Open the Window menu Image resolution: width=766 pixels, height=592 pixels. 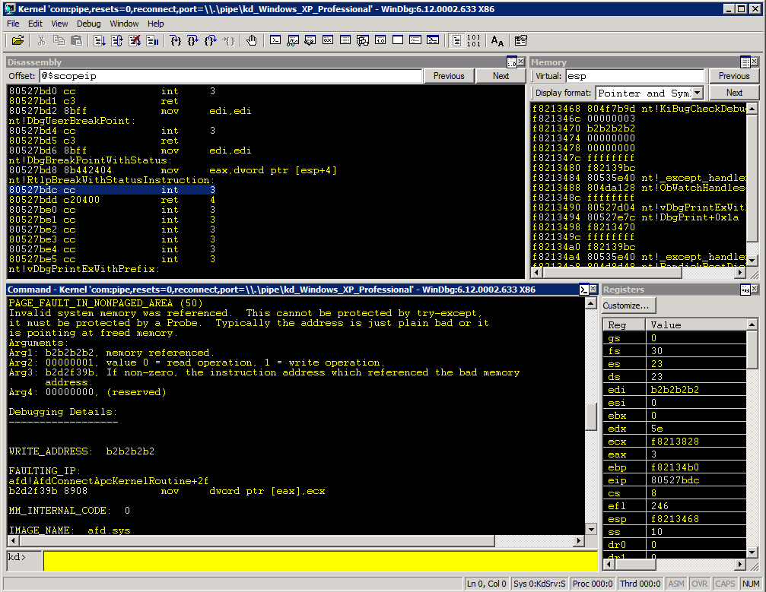click(x=124, y=24)
